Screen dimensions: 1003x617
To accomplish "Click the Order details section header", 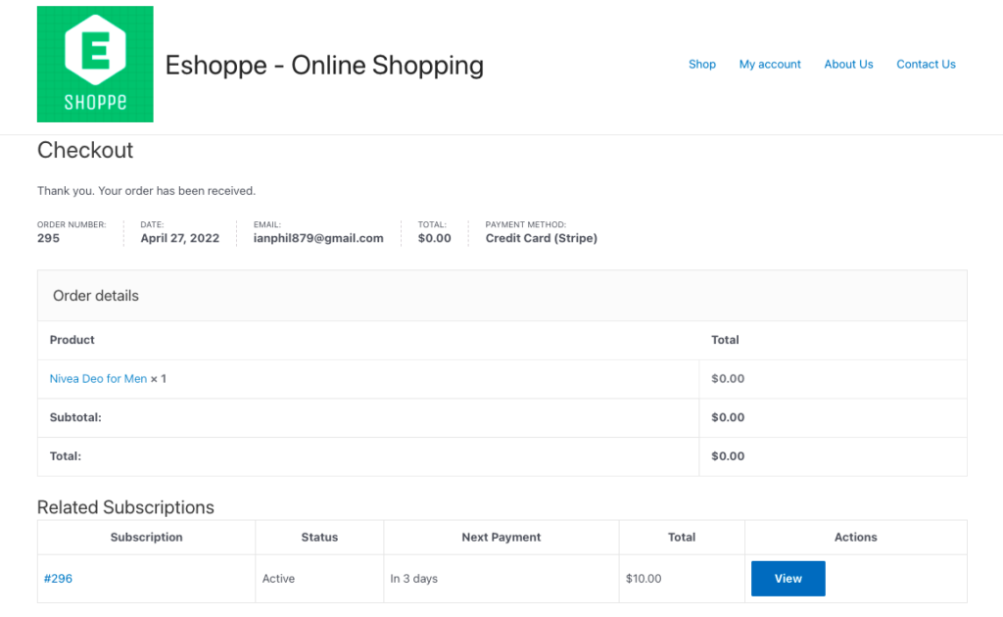I will tap(96, 296).
